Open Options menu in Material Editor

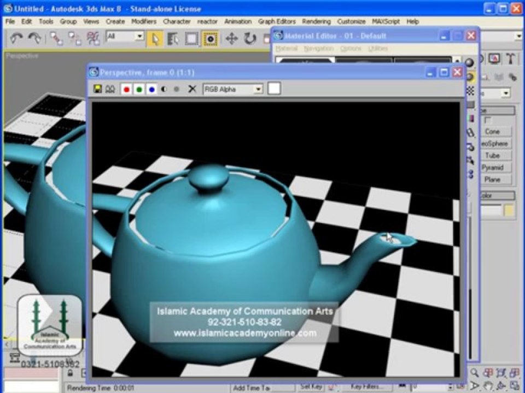tap(351, 49)
